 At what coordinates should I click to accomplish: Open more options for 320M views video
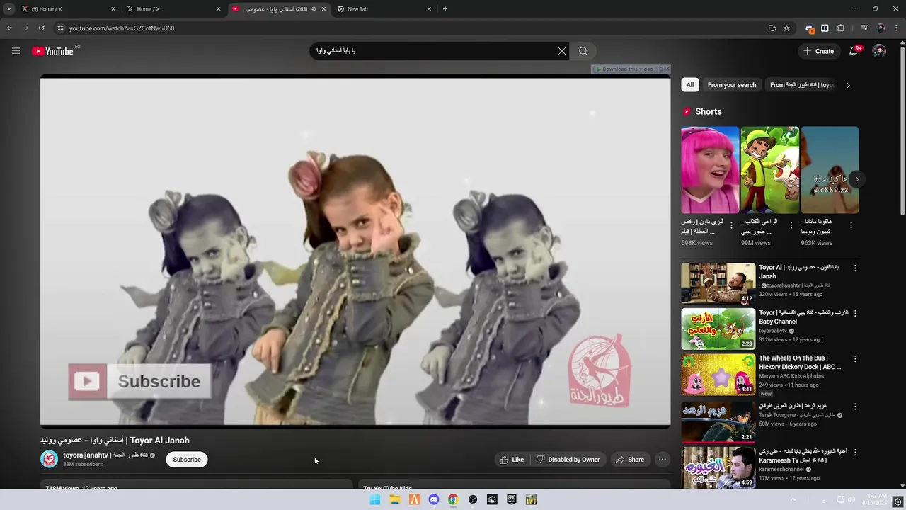[x=855, y=268]
